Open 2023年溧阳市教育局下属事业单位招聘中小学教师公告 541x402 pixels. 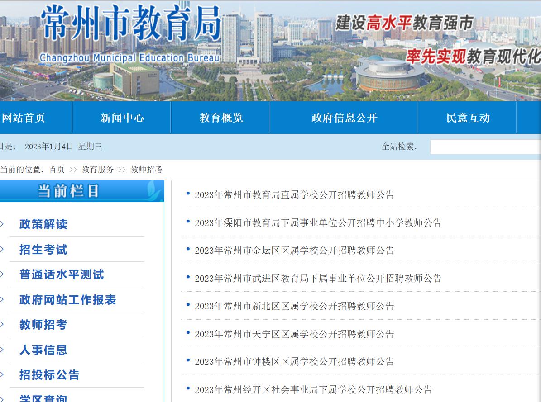[x=318, y=223]
